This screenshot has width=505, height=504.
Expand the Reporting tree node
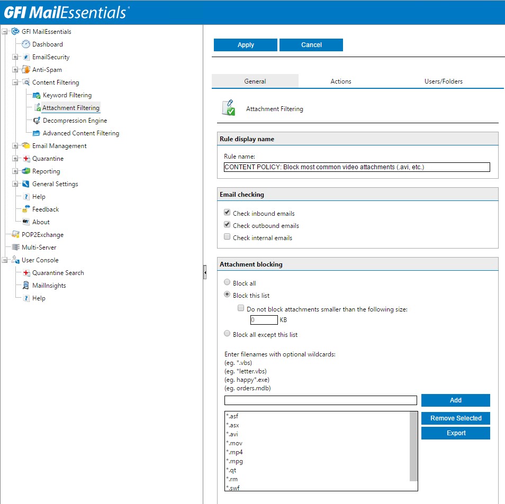(x=15, y=171)
